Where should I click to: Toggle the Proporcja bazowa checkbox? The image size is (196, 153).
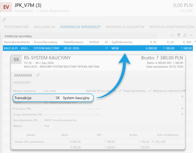pos(121,91)
